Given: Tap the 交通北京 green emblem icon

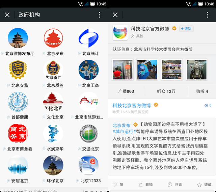Looking at the screenshot, I should 88,134.
